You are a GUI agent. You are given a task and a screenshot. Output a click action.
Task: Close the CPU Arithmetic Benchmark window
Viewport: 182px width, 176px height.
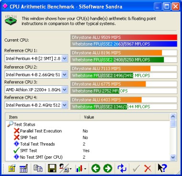pyautogui.click(x=175, y=7)
